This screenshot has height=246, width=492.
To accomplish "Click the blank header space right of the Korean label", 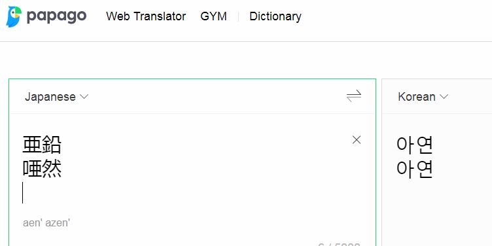I will click(470, 97).
